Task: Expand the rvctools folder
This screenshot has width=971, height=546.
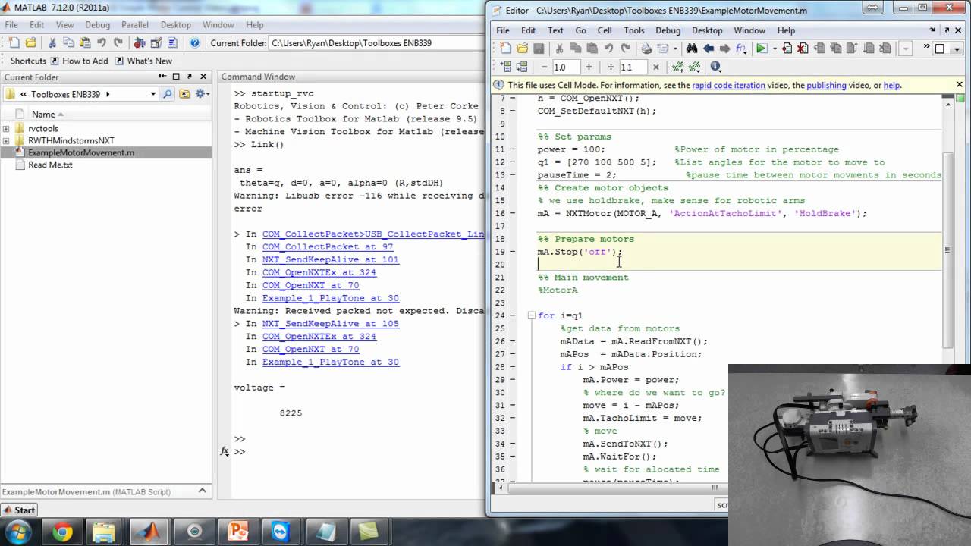Action: coord(6,128)
